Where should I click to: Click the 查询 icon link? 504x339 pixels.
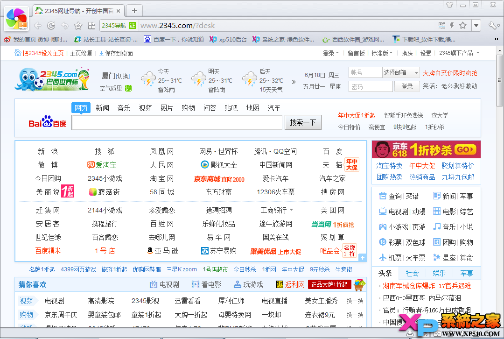click(x=390, y=196)
